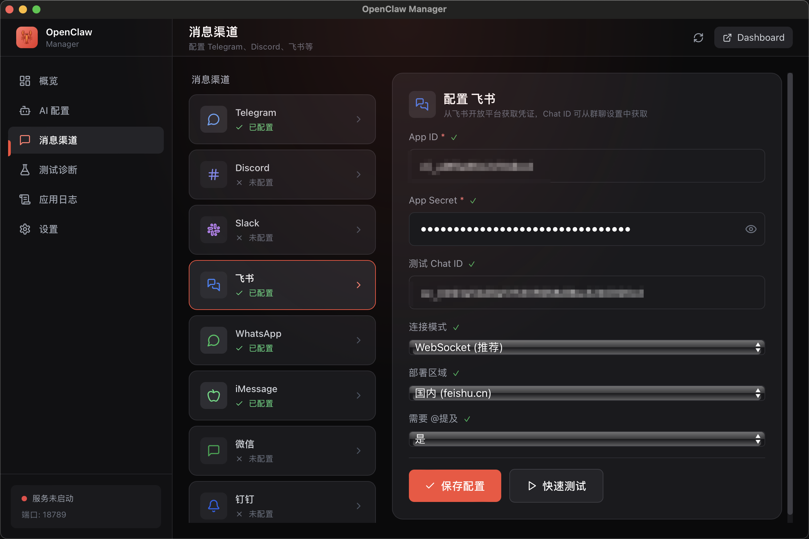Toggle App Secret visibility eye icon

point(751,229)
